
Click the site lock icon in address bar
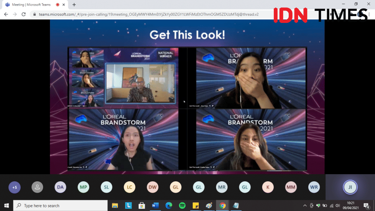click(34, 14)
